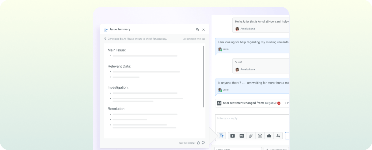The height and width of the screenshot is (150, 372).
Task: Mark summary unhelpful with thumbs down
Action: [x=203, y=143]
